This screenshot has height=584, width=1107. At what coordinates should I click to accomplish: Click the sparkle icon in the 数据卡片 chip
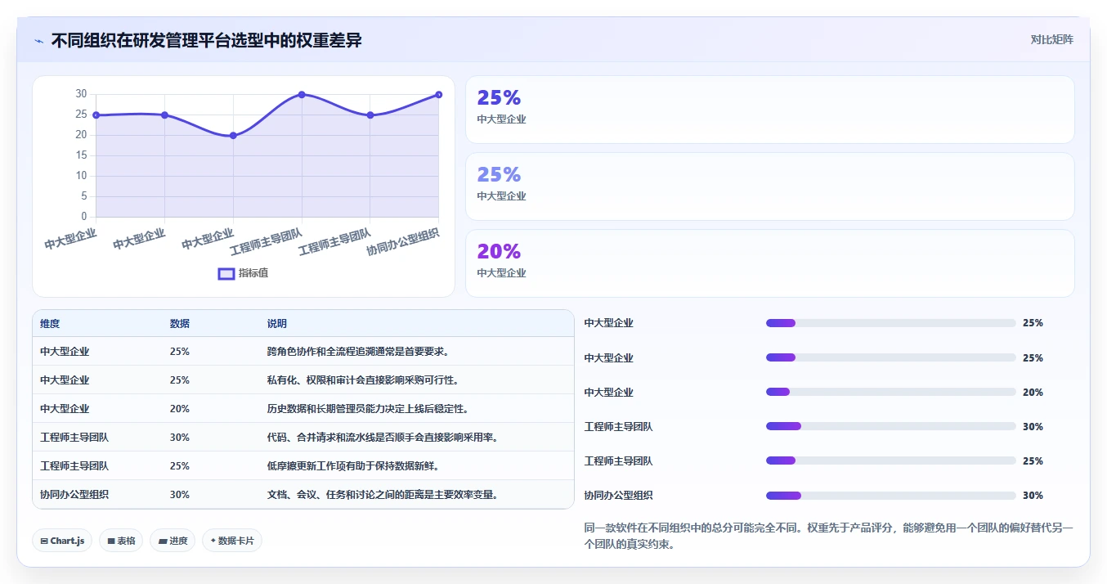pyautogui.click(x=213, y=541)
